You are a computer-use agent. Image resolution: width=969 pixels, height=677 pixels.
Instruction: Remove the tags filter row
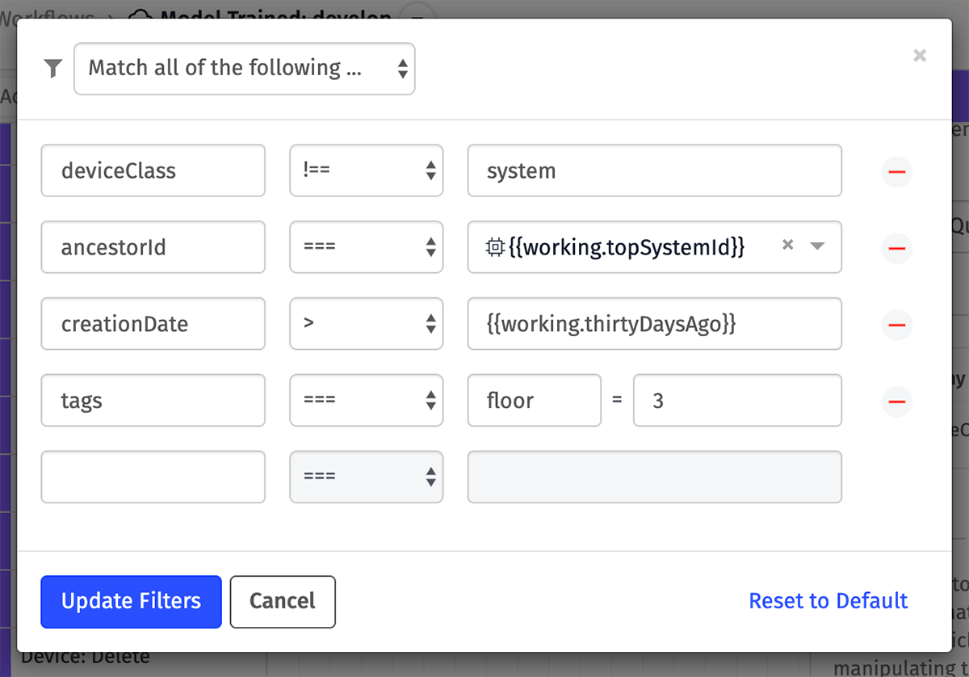click(x=896, y=401)
